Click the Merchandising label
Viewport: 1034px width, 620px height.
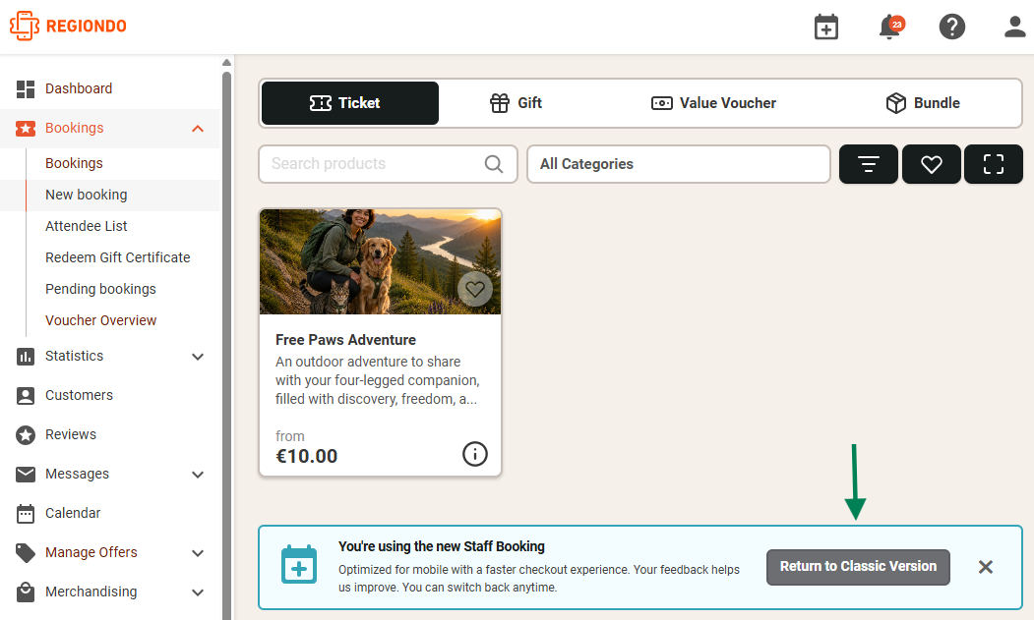[x=91, y=592]
